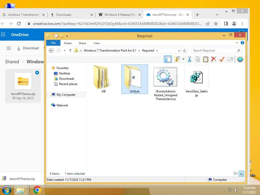Click the Copy icon in toolbar
Image resolution: width=260 pixels, height=195 pixels.
[197, 59]
